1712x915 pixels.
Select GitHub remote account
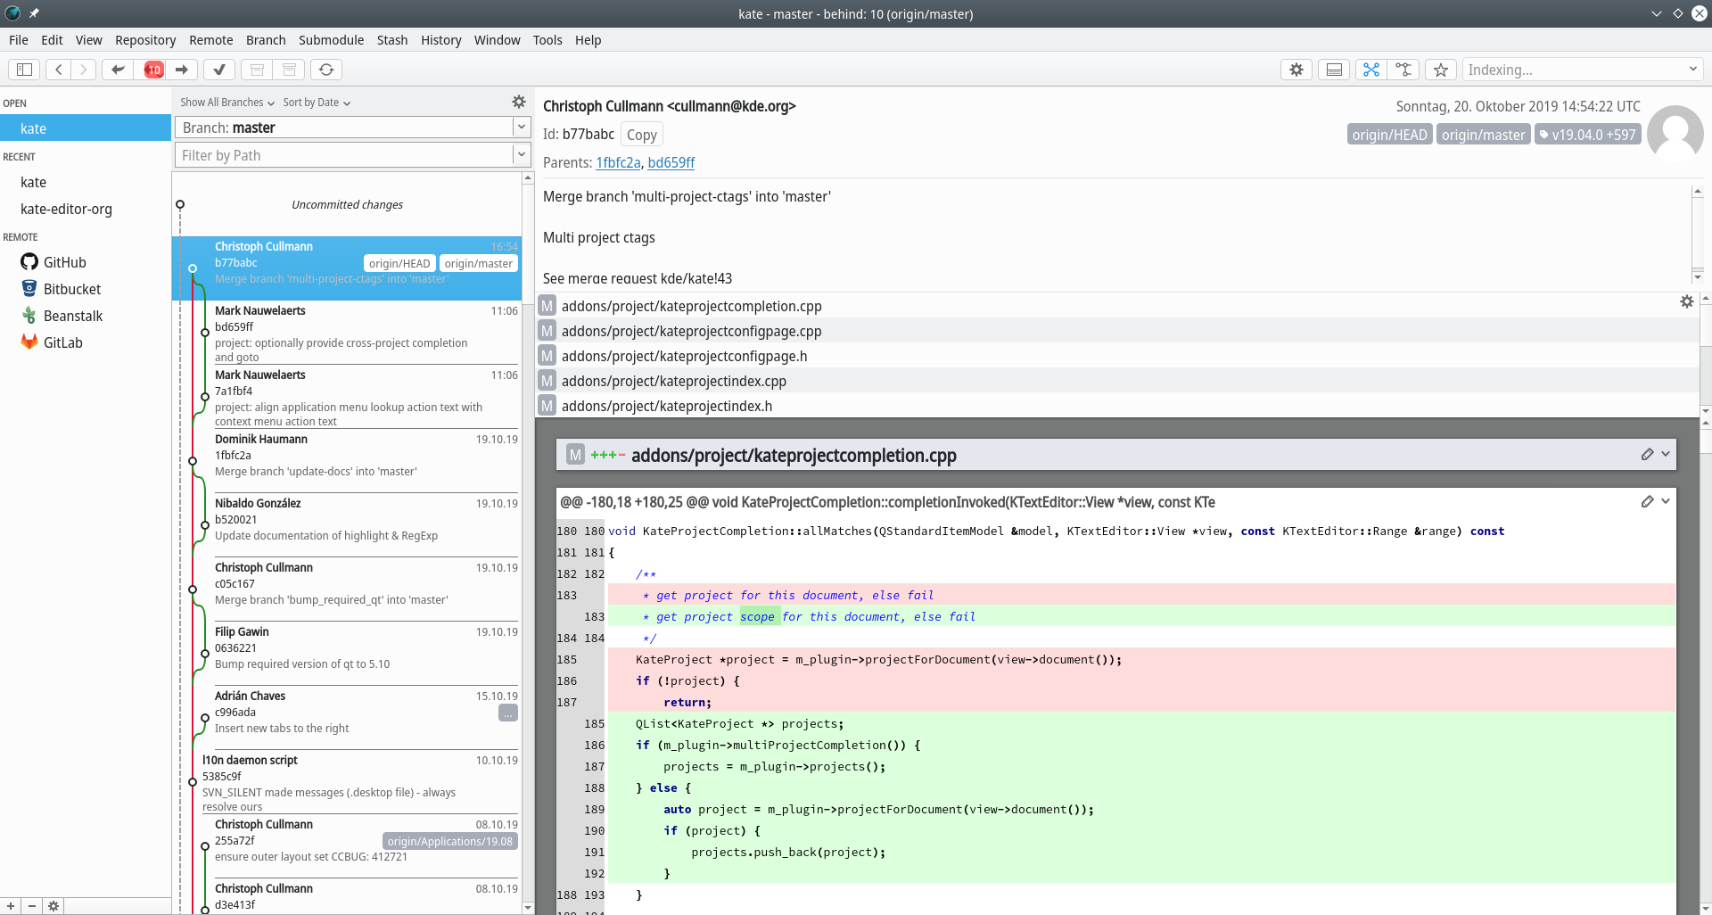(x=86, y=262)
